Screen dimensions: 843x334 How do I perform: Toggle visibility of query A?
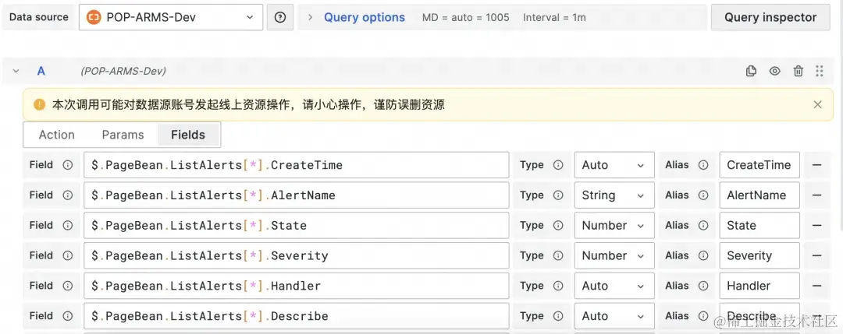pos(774,71)
